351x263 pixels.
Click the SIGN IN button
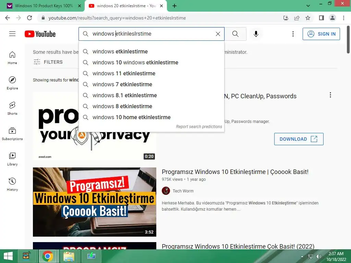[x=321, y=34]
